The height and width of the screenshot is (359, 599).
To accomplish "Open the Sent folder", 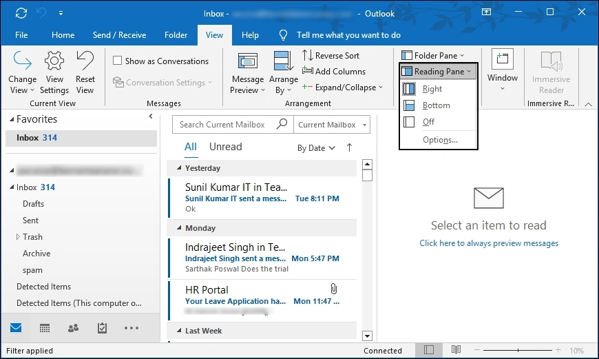I will coord(30,220).
